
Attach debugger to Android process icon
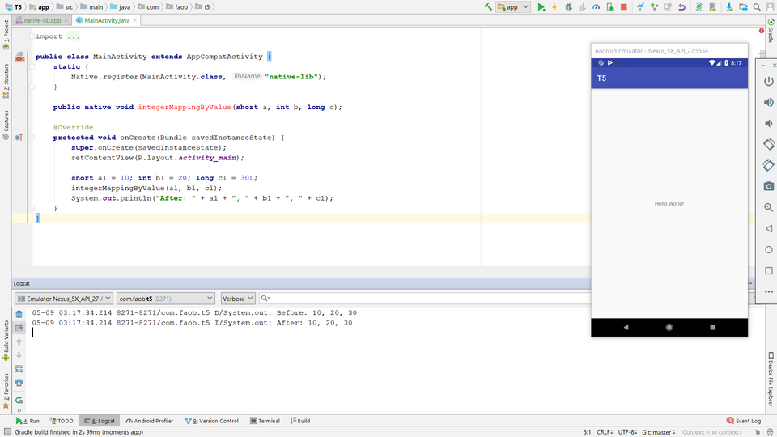coord(610,7)
